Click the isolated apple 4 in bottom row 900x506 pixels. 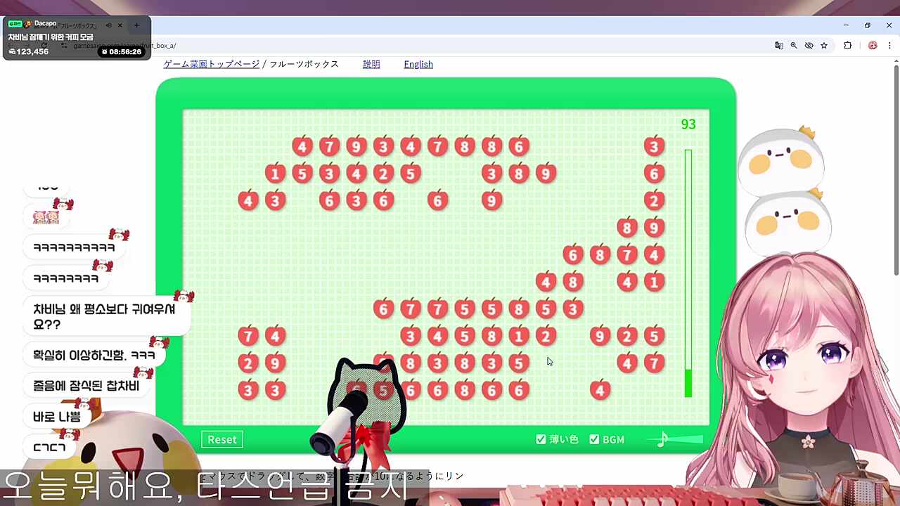(600, 390)
